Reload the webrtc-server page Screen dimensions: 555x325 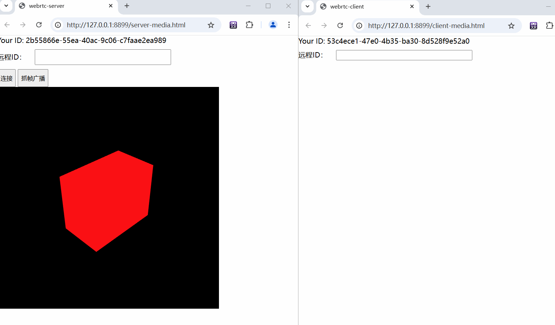(39, 25)
